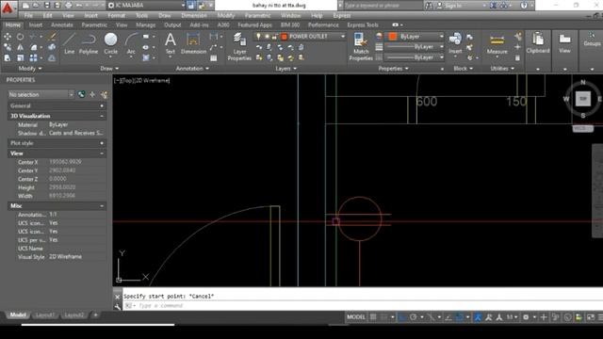
Task: Open the File menu
Action: pos(28,15)
